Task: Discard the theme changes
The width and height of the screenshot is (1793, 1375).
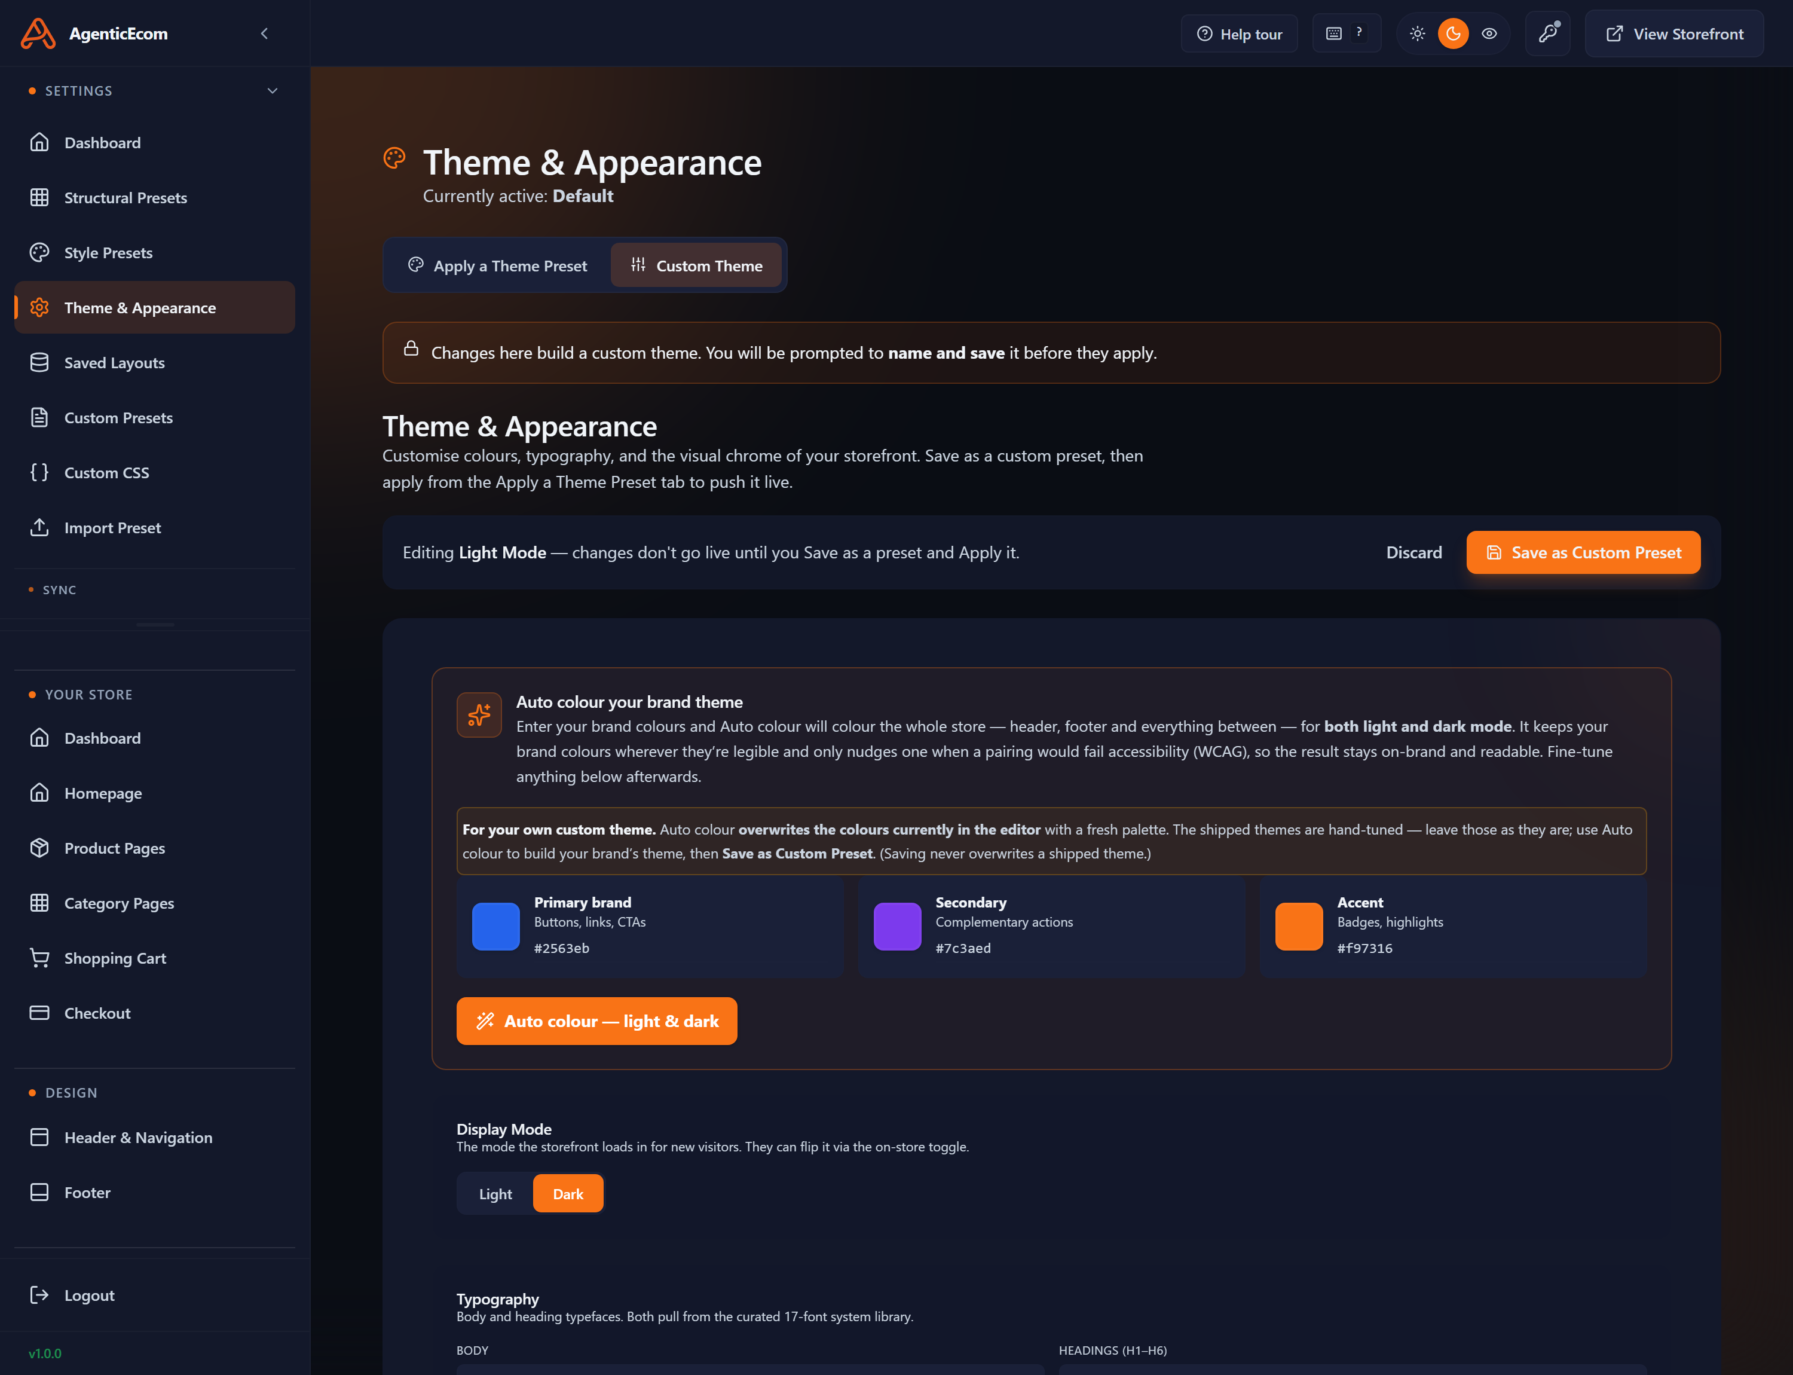Action: pyautogui.click(x=1414, y=552)
